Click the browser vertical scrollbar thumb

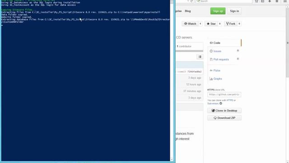(287, 43)
